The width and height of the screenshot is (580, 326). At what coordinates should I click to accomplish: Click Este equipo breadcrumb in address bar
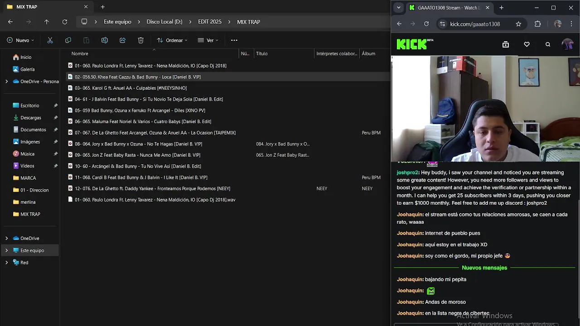(x=117, y=22)
